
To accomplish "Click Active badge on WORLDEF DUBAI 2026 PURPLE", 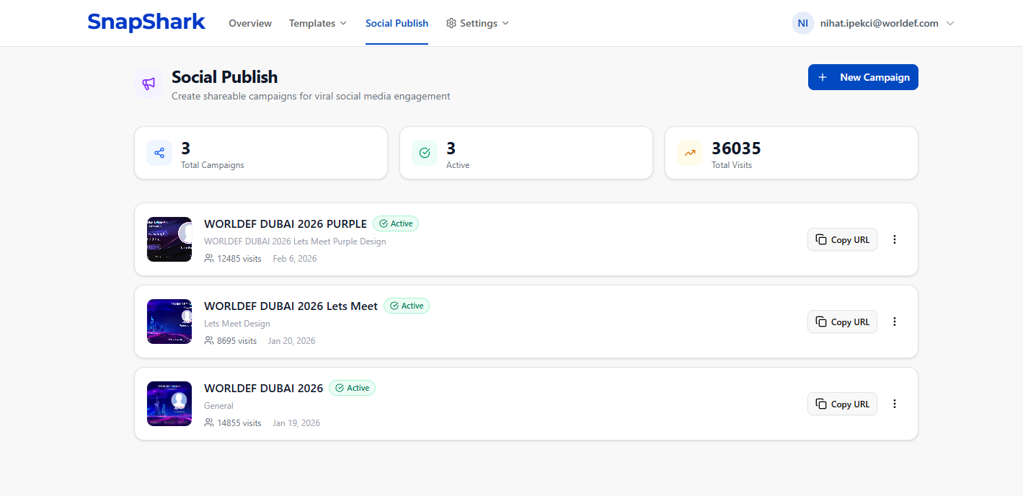I will tap(396, 223).
